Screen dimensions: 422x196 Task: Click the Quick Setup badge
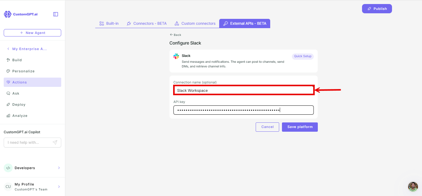point(303,57)
